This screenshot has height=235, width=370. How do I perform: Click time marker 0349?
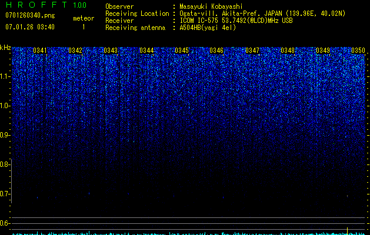pos(323,51)
